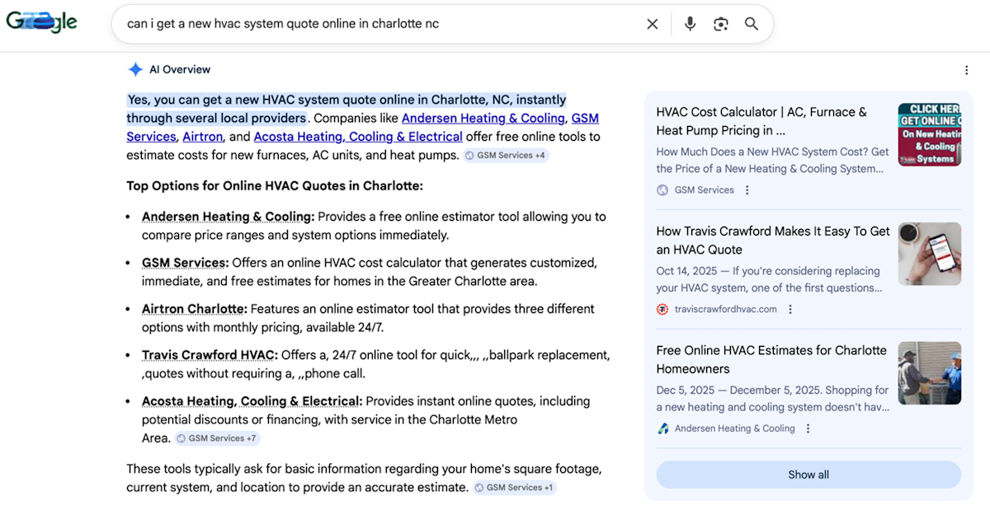Viewport: 990px width, 524px height.
Task: Open three-dot menu beside Andersen Heating & Cooling source
Action: (808, 428)
